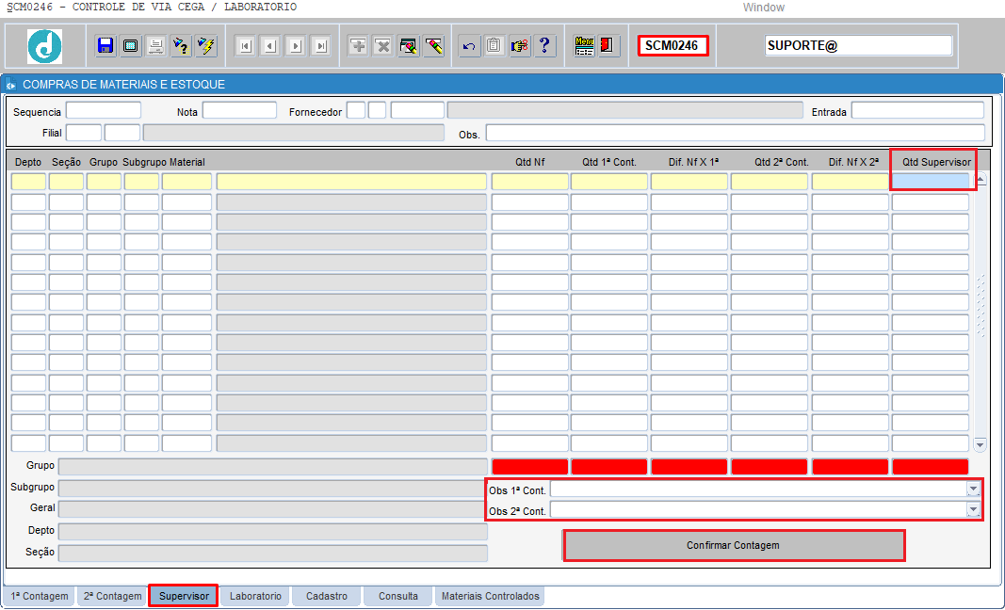The image size is (1005, 610).
Task: Select the Supervisor tab
Action: pos(184,596)
